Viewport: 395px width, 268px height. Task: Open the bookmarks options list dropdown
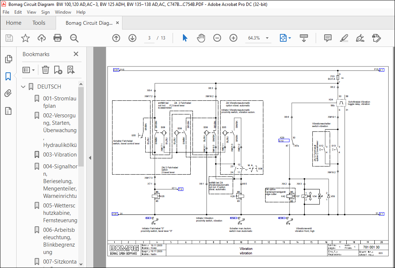[x=28, y=70]
